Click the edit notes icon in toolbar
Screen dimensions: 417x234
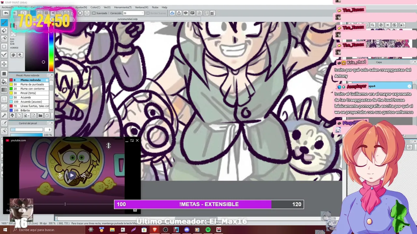[212, 13]
